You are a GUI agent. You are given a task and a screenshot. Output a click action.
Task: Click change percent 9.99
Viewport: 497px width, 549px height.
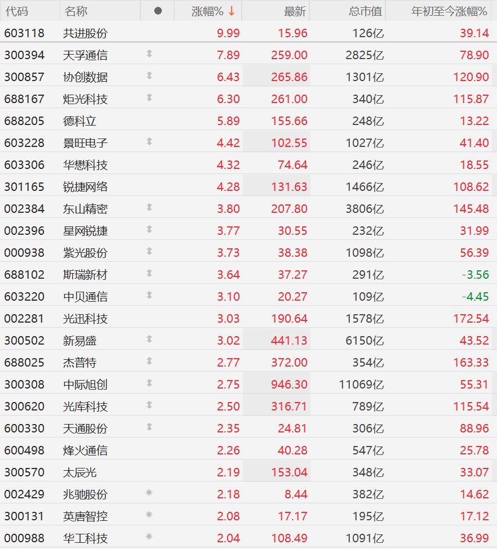[x=228, y=33]
